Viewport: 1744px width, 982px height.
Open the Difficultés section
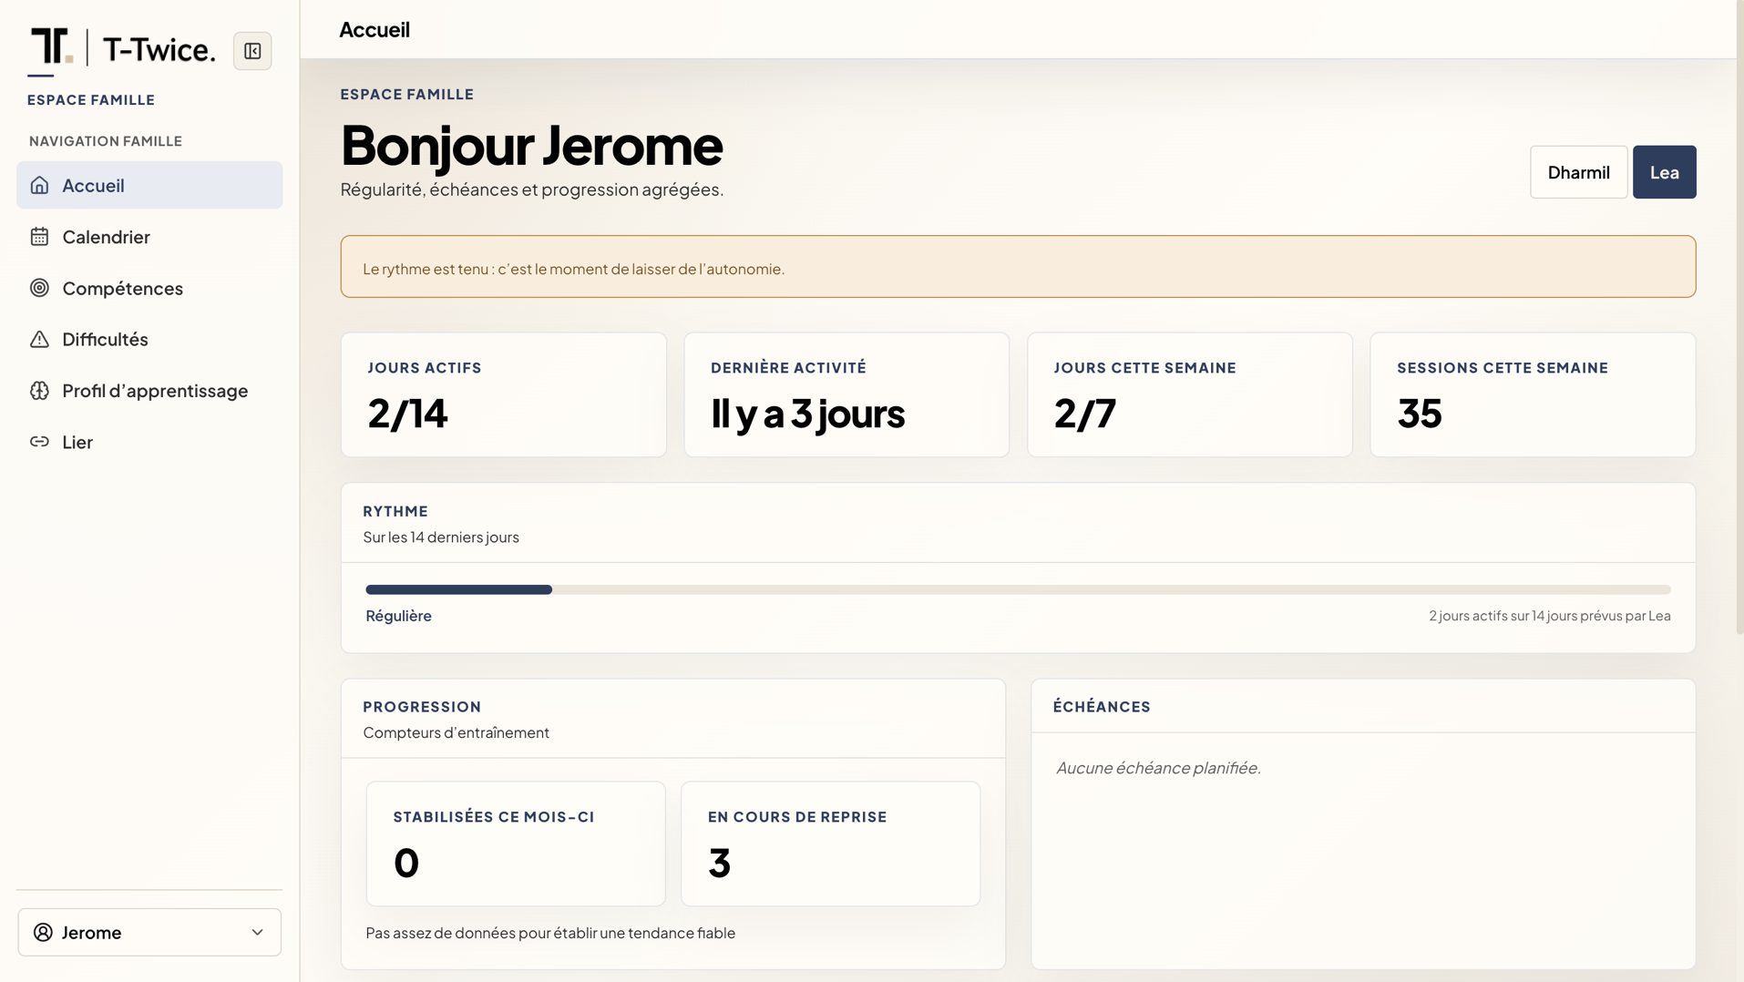pos(149,339)
